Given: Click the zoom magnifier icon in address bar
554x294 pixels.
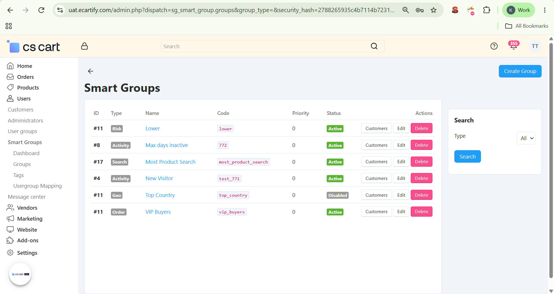Looking at the screenshot, I should point(406,10).
